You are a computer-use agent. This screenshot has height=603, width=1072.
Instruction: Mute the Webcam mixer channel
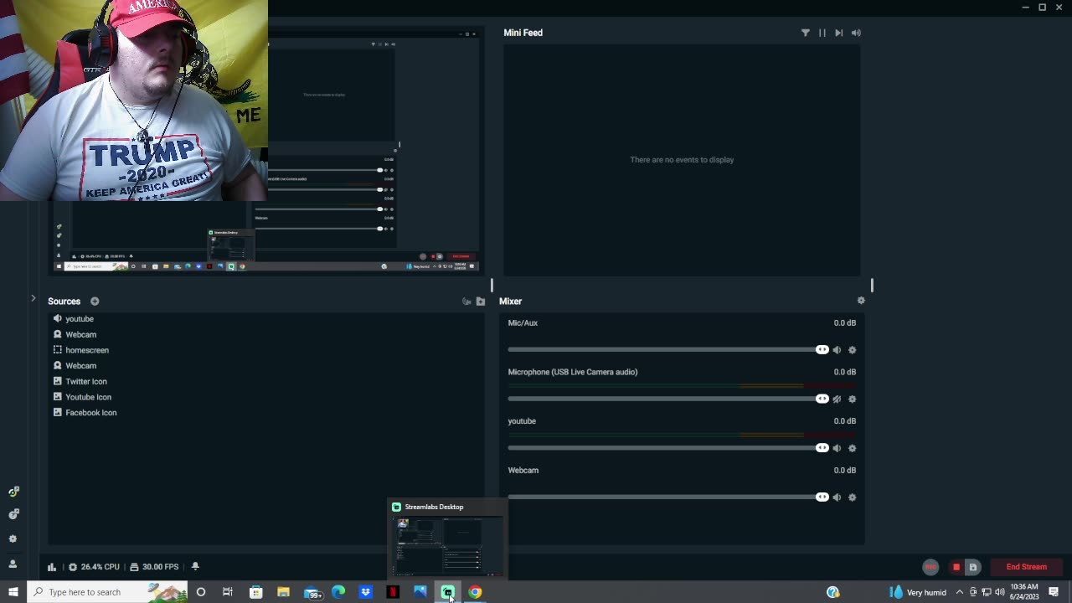tap(837, 497)
